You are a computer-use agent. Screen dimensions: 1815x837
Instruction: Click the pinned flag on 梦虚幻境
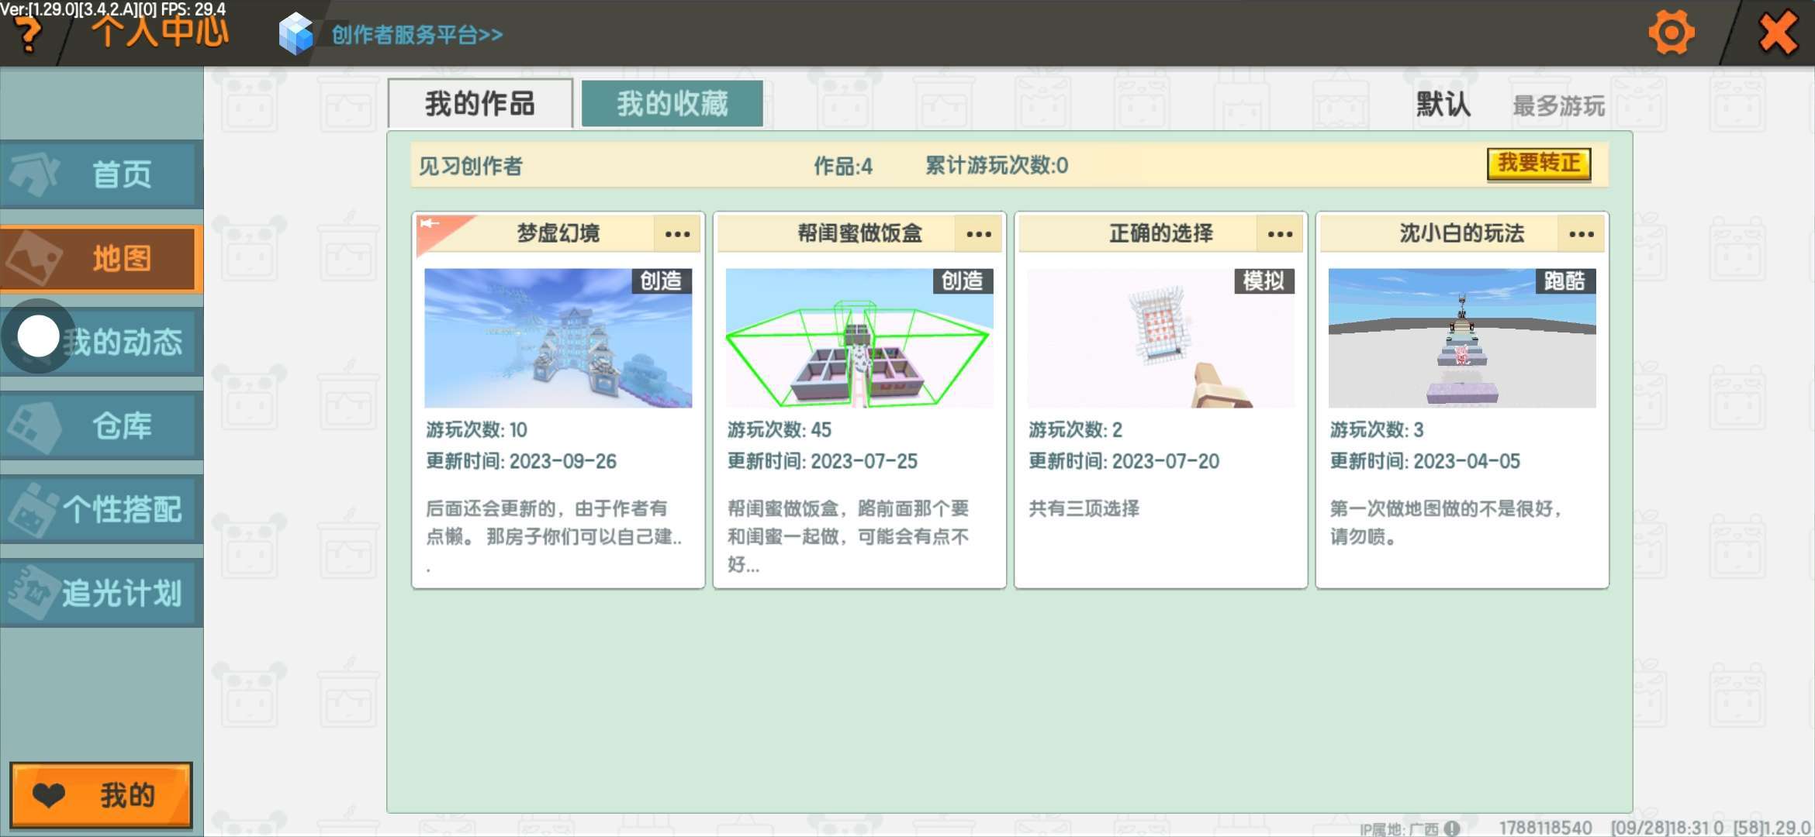431,225
